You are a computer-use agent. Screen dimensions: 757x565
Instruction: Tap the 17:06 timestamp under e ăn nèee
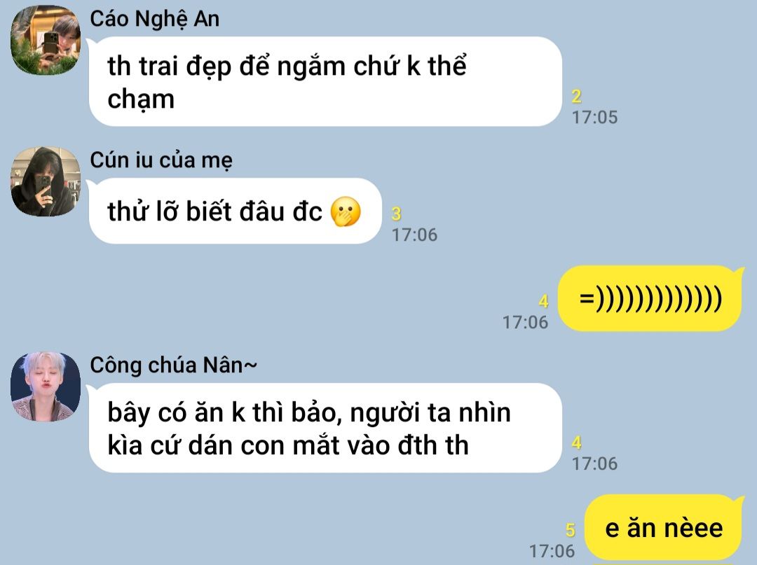click(x=552, y=551)
